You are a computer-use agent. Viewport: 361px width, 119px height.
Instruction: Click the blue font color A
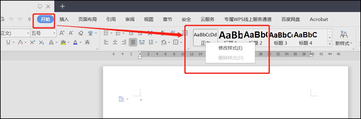[75, 42]
